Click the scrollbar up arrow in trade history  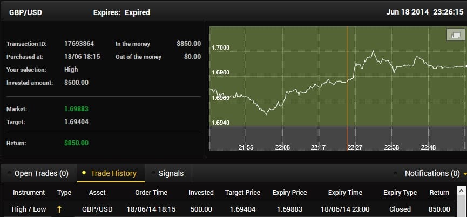[x=462, y=191]
